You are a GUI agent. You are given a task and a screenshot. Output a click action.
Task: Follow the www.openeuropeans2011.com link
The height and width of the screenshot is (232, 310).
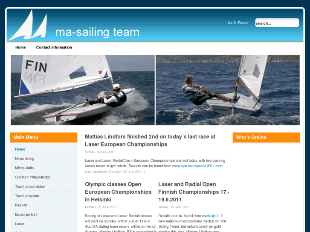point(197,166)
